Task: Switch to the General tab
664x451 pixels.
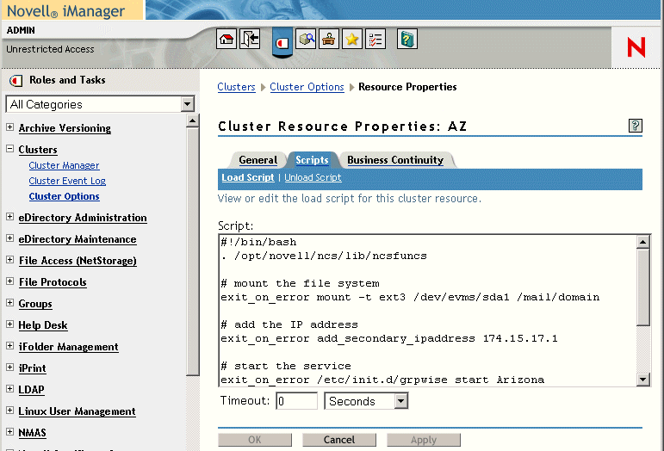Action: (258, 160)
